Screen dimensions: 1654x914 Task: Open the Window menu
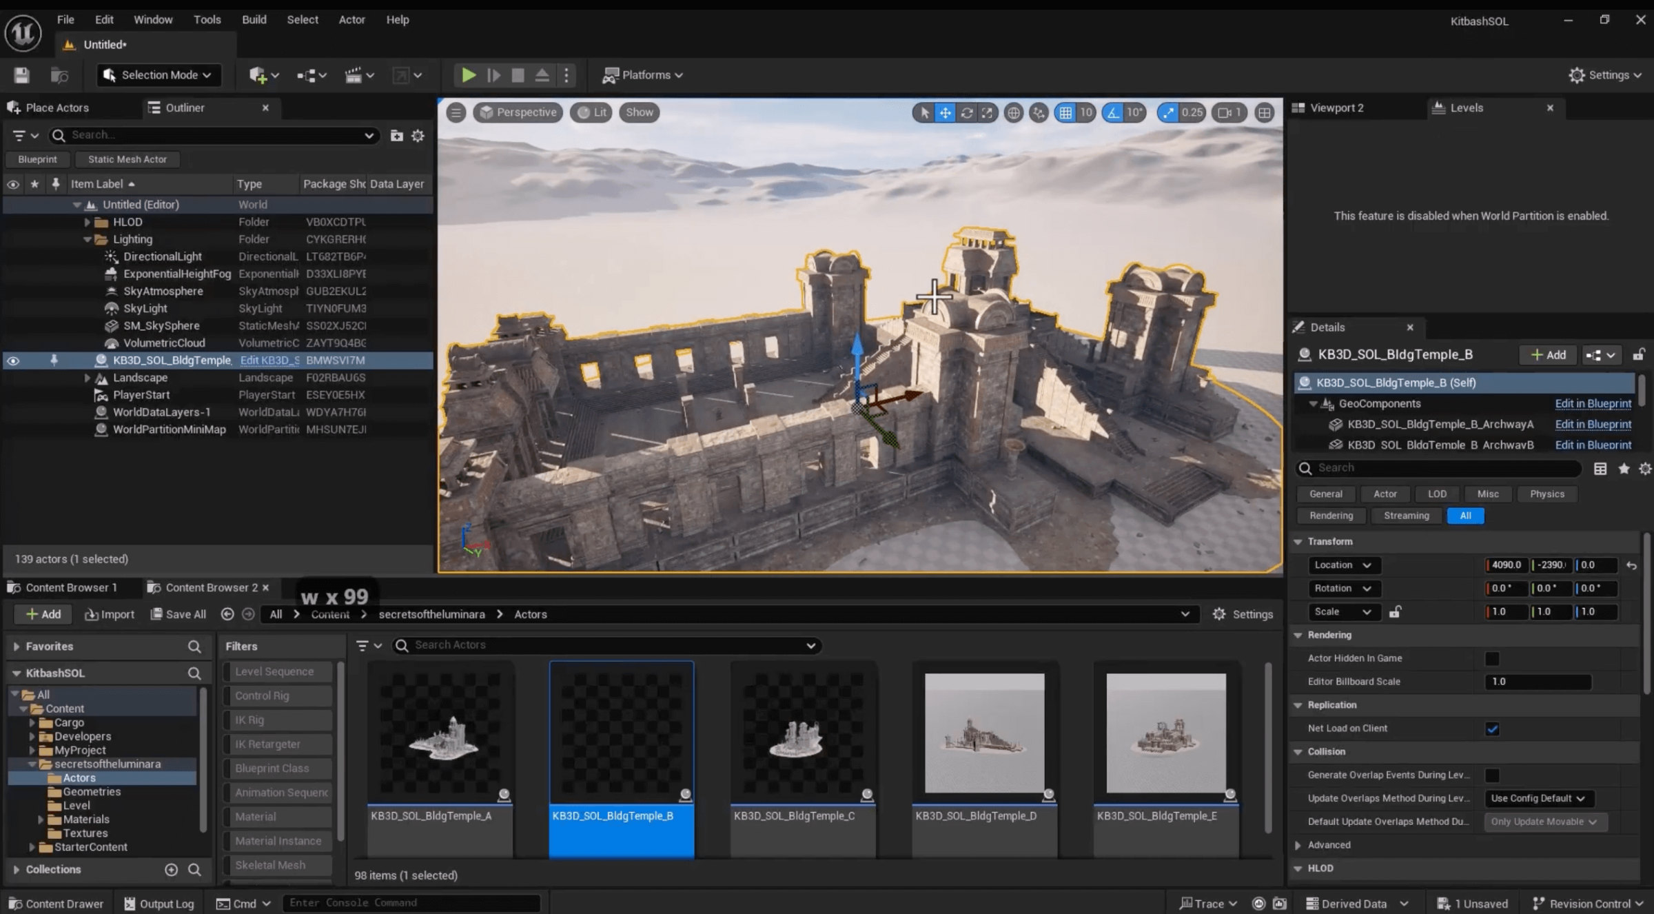click(x=153, y=19)
